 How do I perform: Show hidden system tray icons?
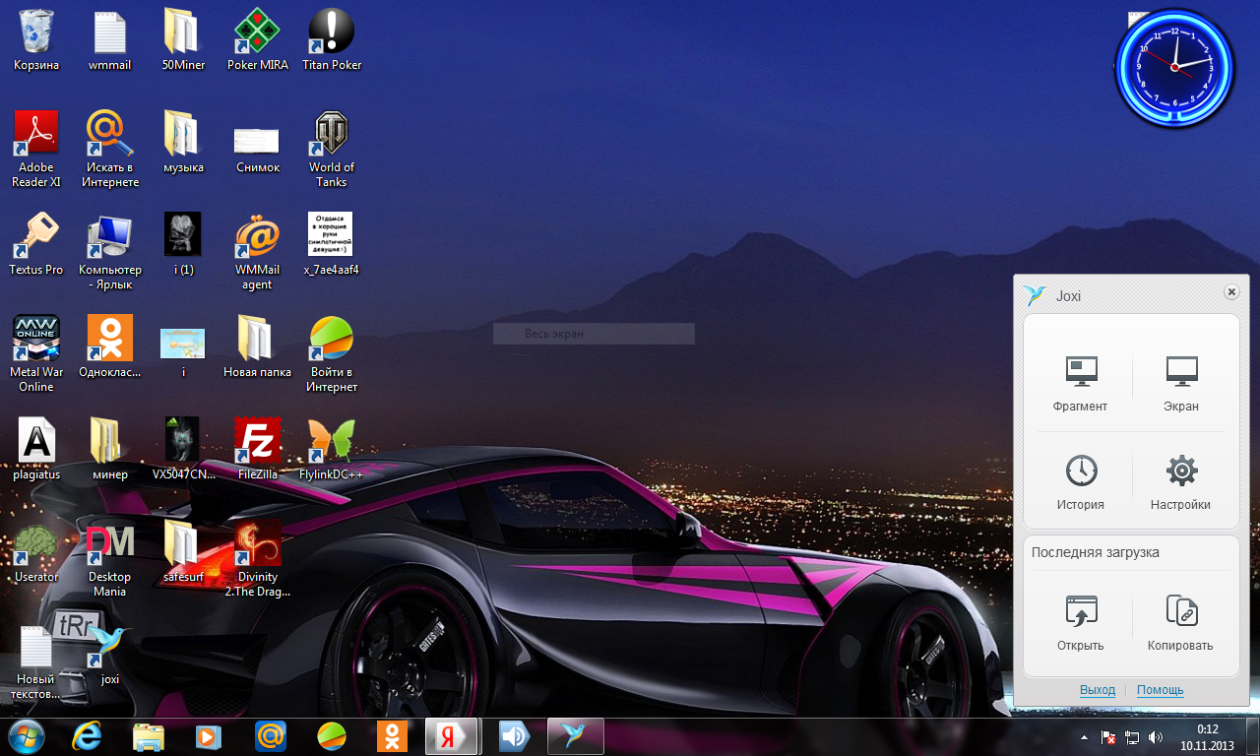click(1085, 737)
